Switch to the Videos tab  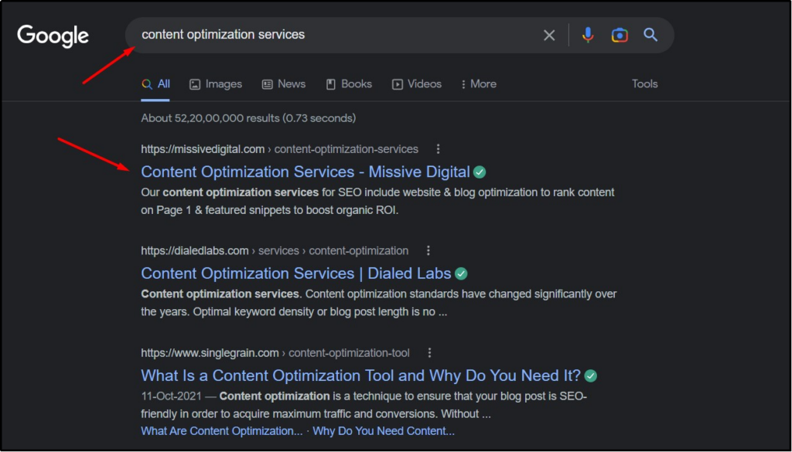click(x=417, y=83)
